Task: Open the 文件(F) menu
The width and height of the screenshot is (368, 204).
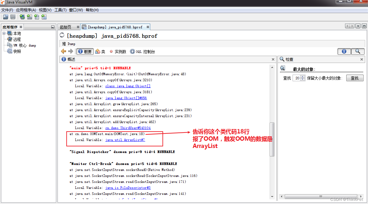Action: click(x=7, y=10)
